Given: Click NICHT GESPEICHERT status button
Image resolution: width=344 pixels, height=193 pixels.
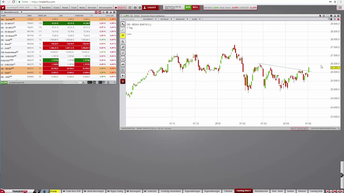Looking at the screenshot, I should [299, 128].
